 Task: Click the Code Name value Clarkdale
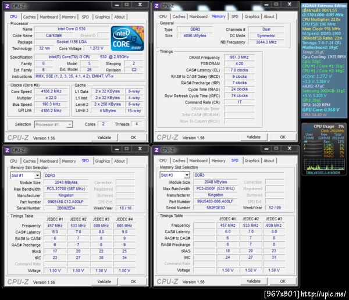tap(54, 35)
